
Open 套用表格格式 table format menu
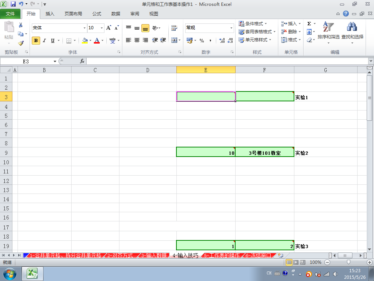pos(257,32)
